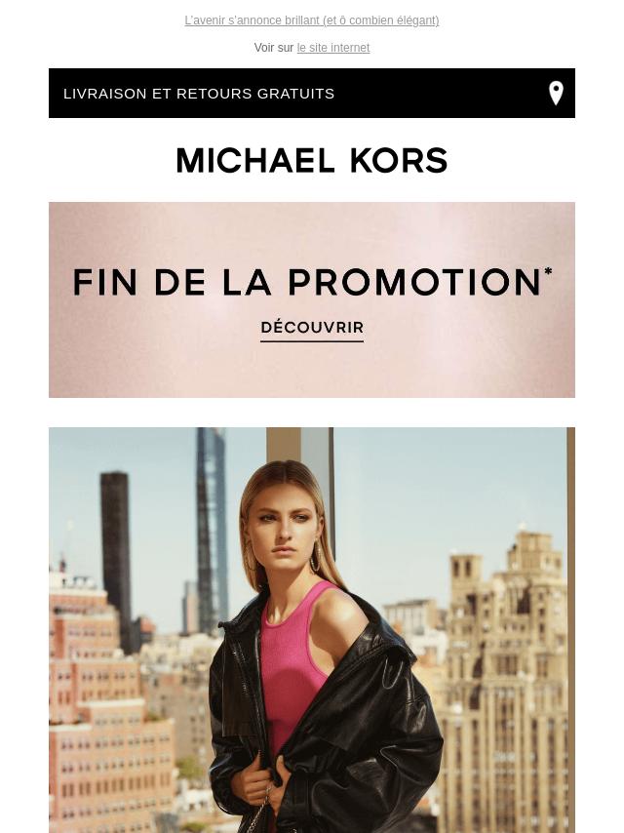624x833 pixels.
Task: Click the DÉCOUVRIR link in pink banner
Action: [312, 328]
